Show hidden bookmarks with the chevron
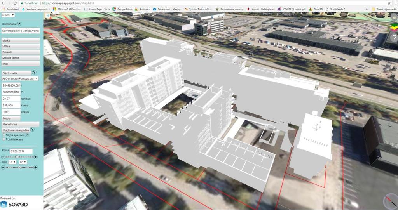 pyautogui.click(x=367, y=9)
